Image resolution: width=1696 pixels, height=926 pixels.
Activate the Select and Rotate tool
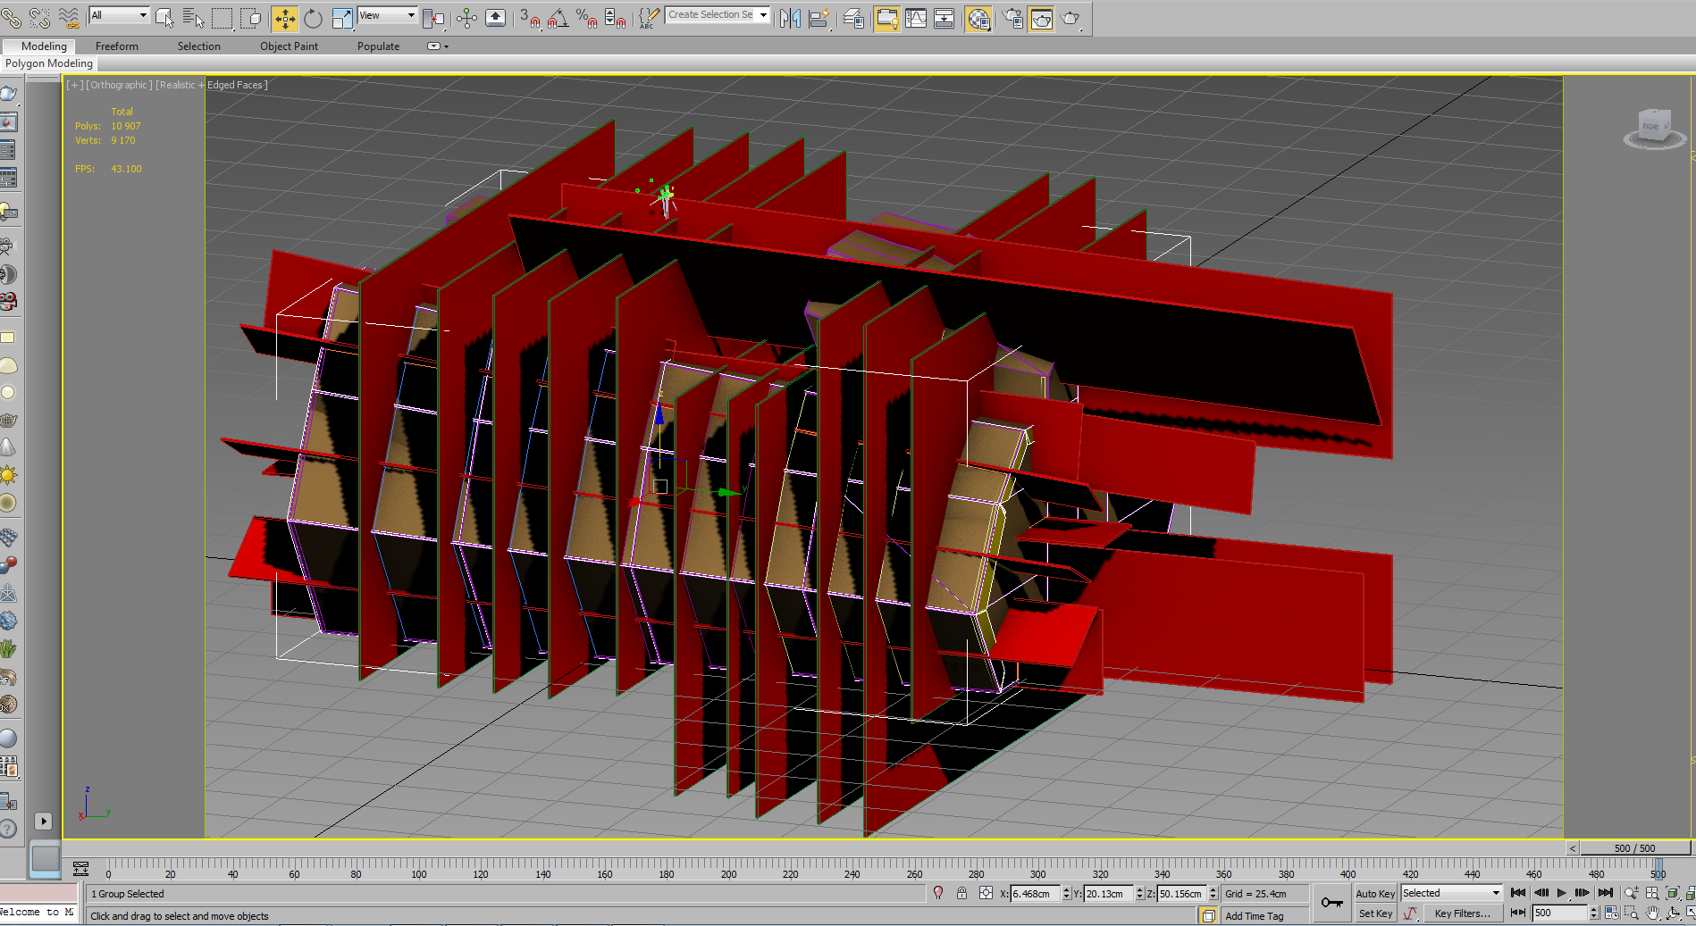point(313,18)
